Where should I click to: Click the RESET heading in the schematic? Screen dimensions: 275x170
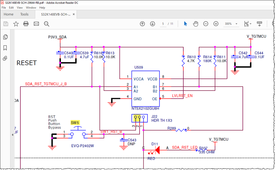click(x=27, y=63)
